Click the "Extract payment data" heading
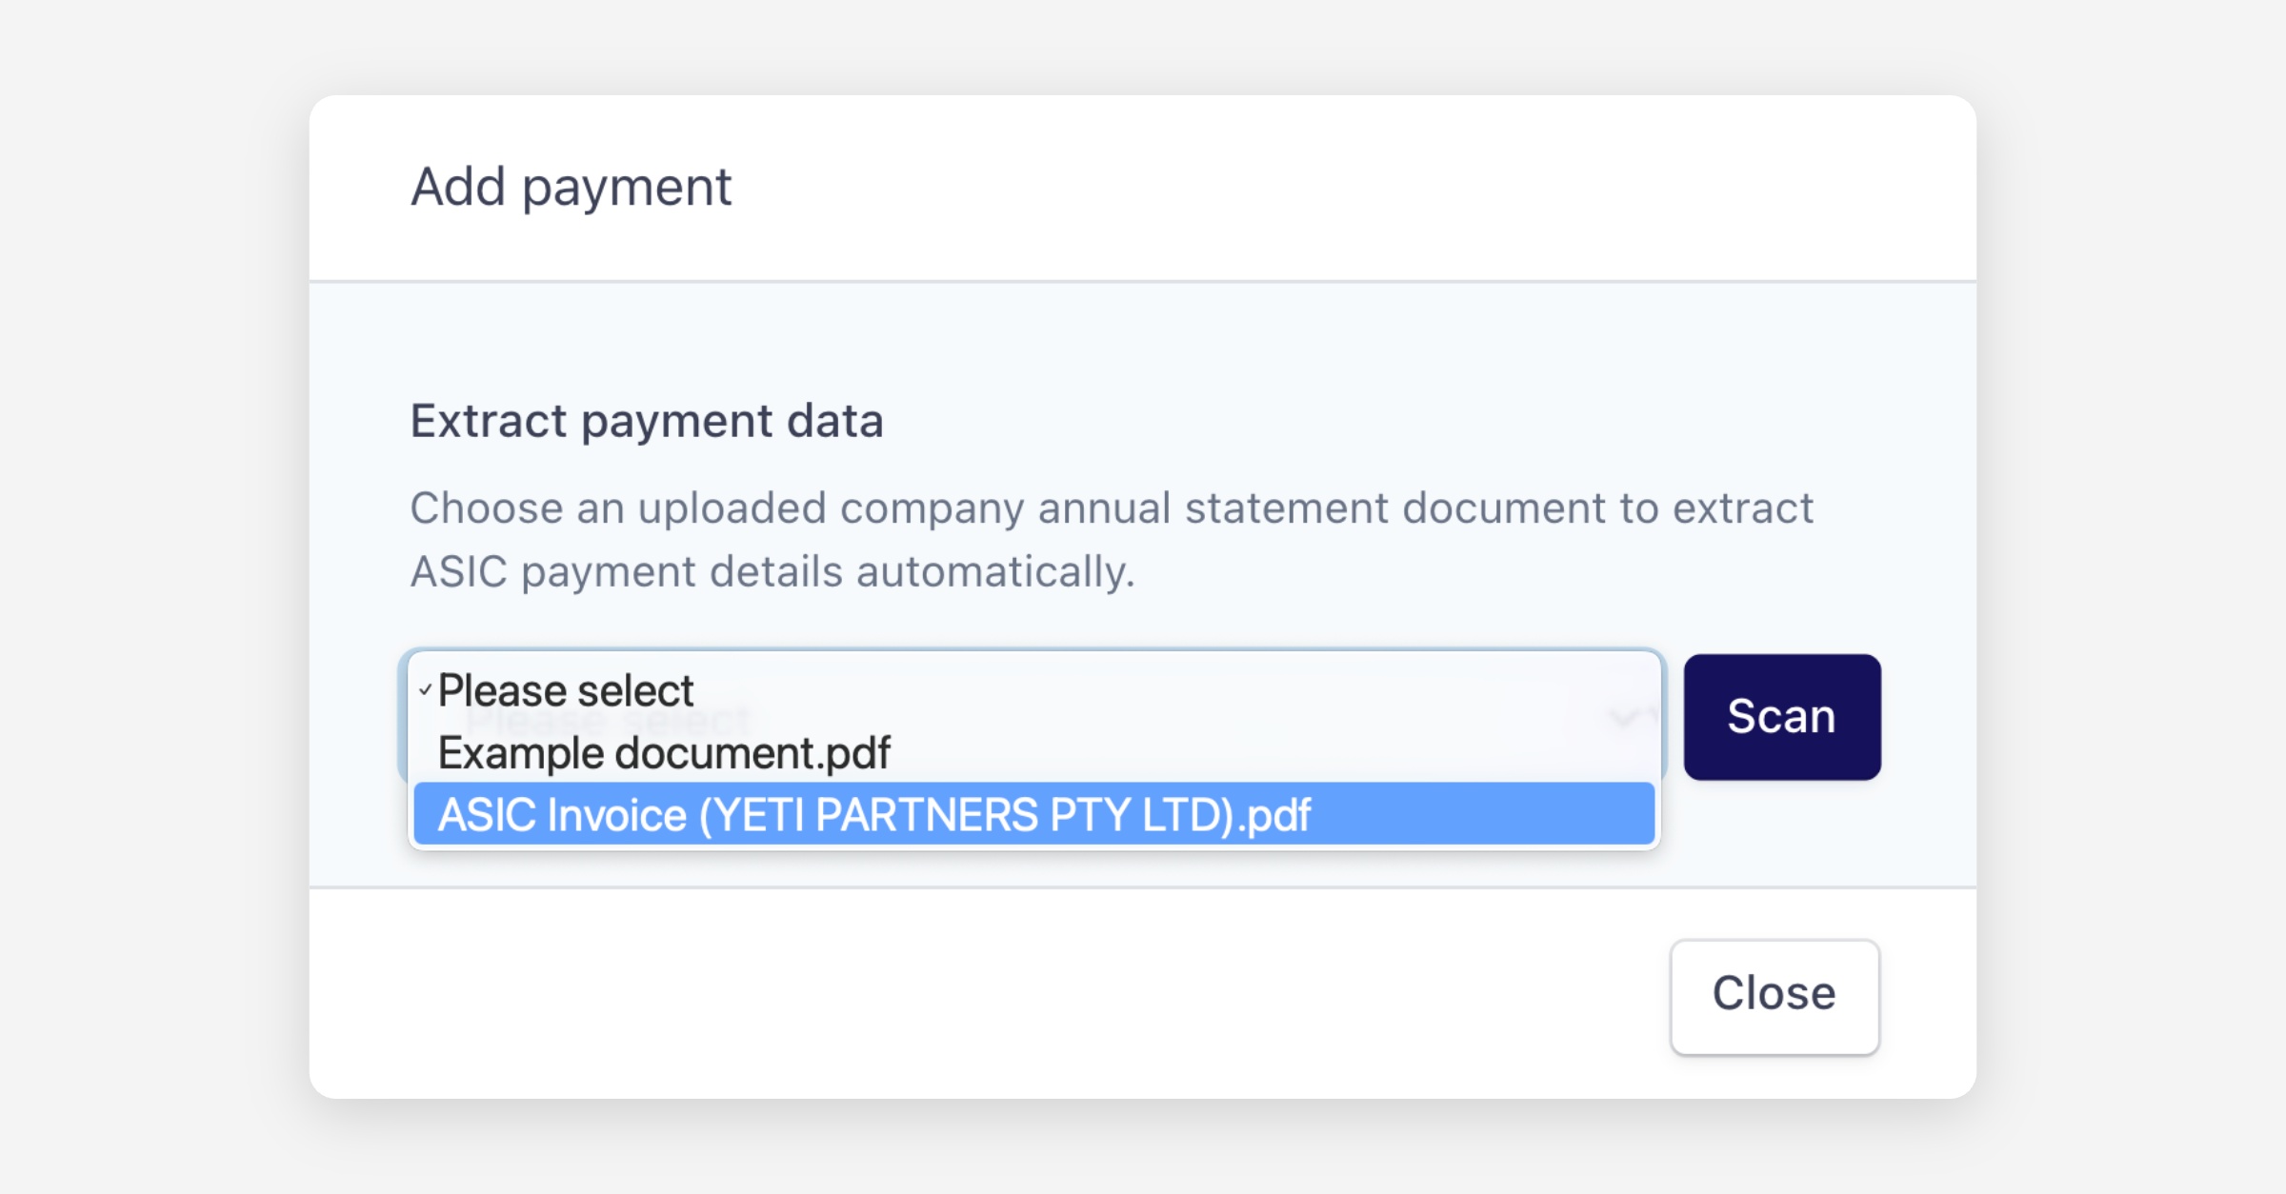2286x1194 pixels. tap(647, 421)
